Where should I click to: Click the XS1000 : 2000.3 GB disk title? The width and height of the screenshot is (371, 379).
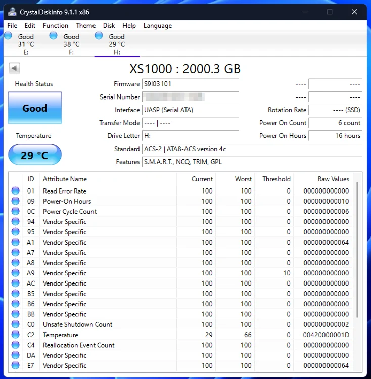point(185,69)
